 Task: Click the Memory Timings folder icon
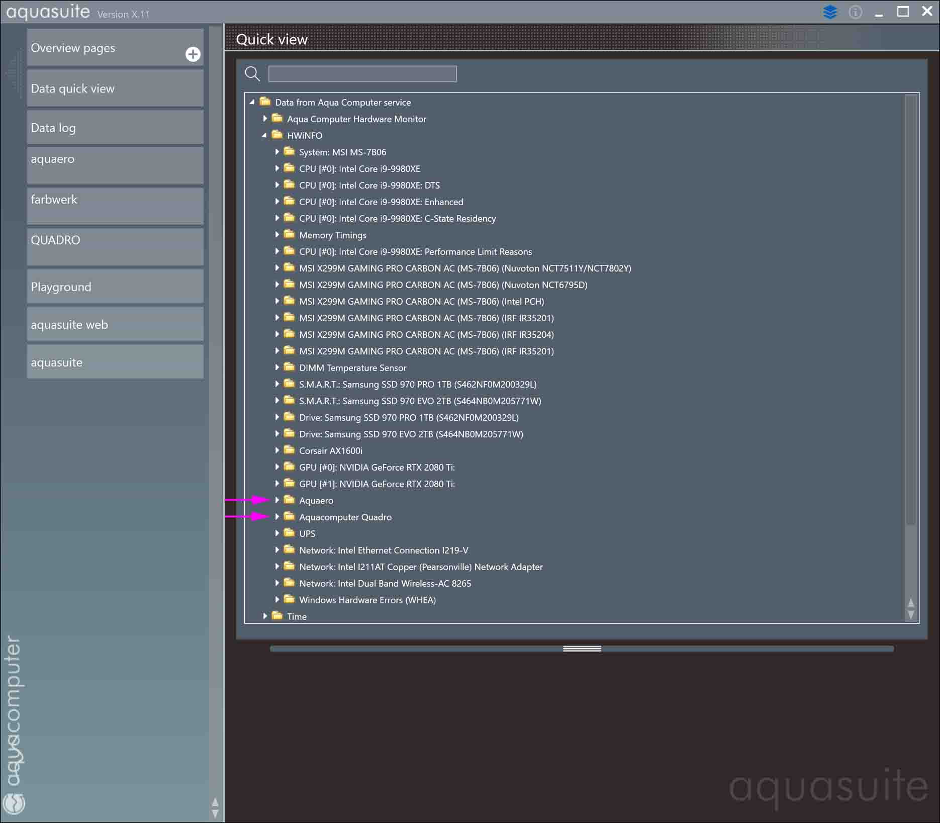289,234
